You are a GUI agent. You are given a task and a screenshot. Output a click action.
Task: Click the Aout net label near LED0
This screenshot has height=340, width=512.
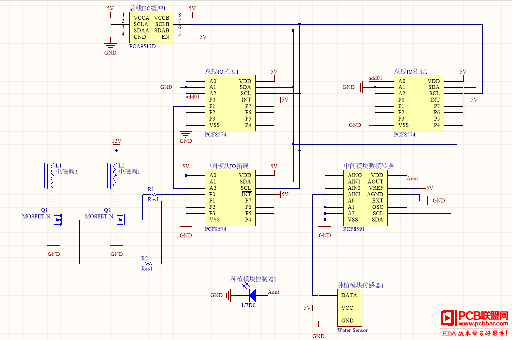click(x=273, y=292)
